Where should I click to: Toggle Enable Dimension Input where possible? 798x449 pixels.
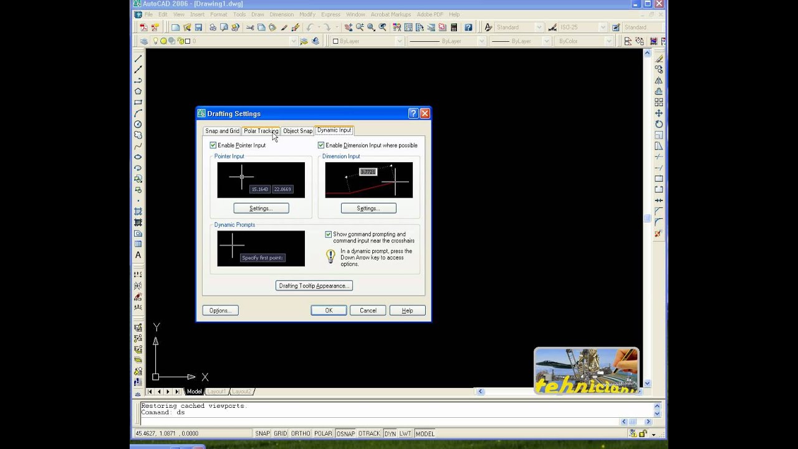tap(321, 145)
